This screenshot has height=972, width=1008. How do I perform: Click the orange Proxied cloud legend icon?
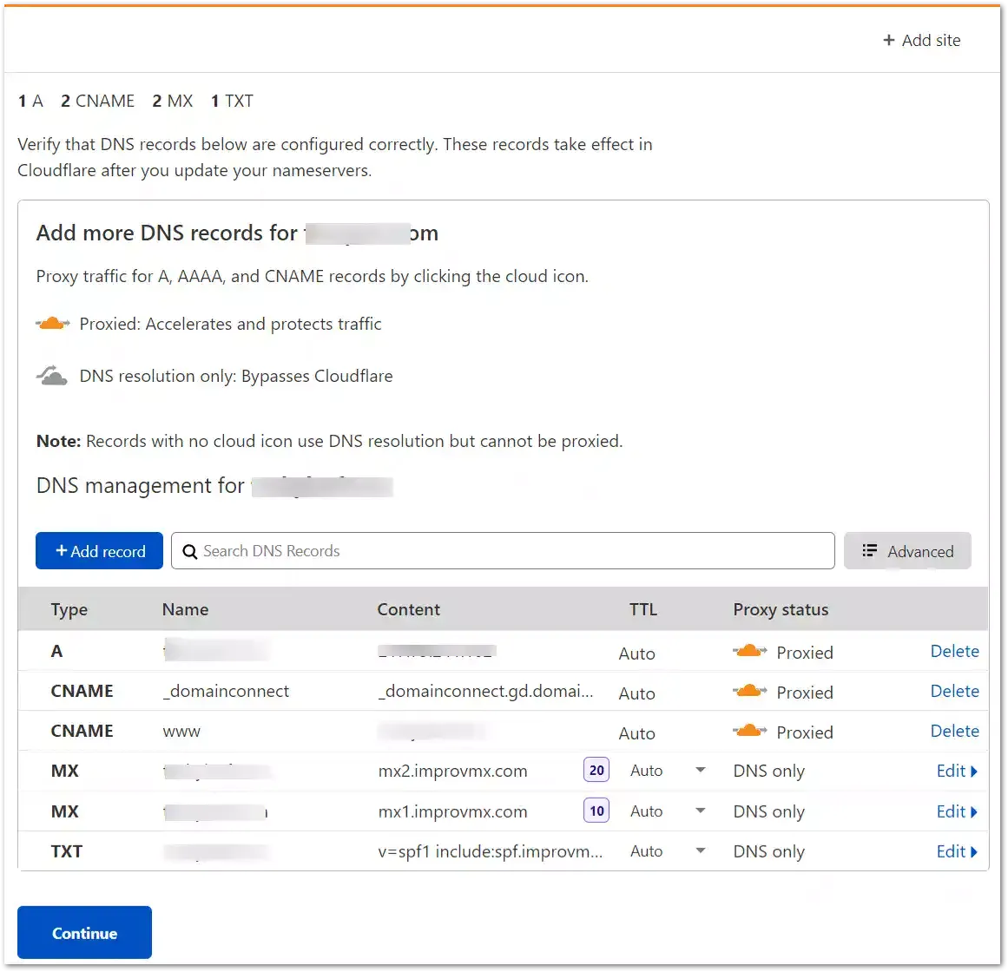[x=53, y=323]
